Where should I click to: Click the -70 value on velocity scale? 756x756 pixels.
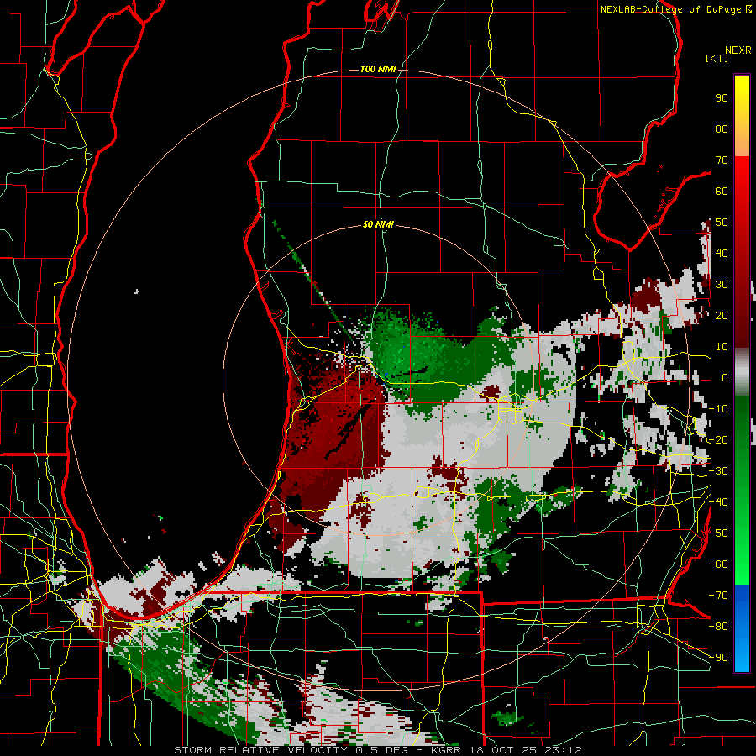coord(718,596)
